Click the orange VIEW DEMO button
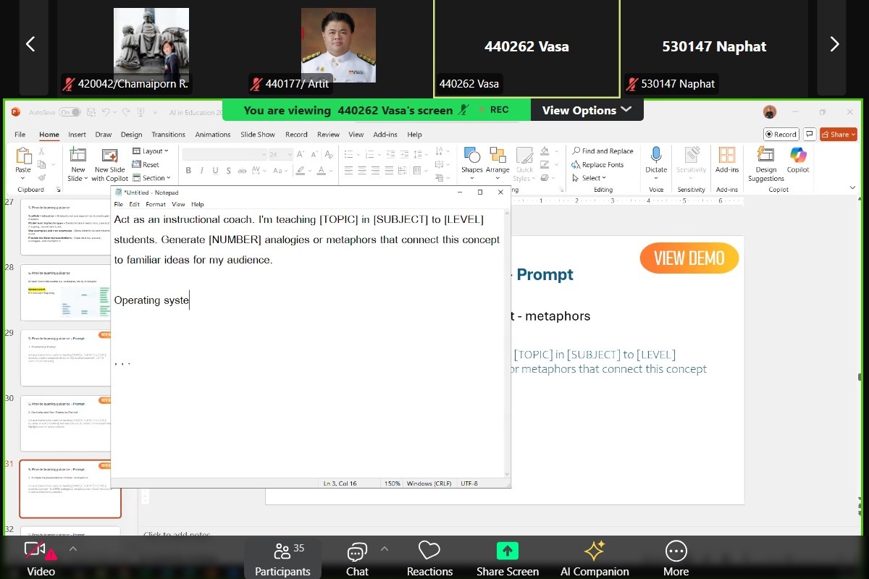Image resolution: width=869 pixels, height=579 pixels. tap(689, 258)
